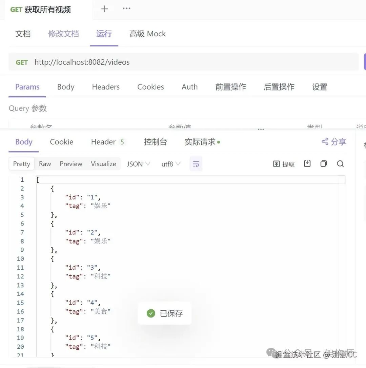Viewport: 366px width, 368px height.
Task: Select the Preview view mode
Action: click(x=71, y=164)
